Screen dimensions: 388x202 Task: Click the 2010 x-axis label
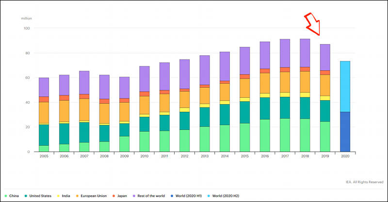(144, 156)
